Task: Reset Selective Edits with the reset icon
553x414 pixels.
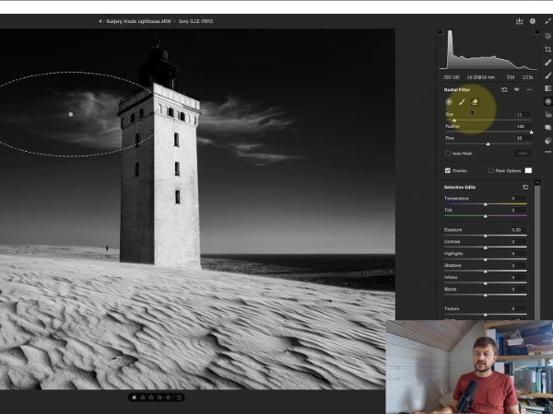Action: click(525, 187)
